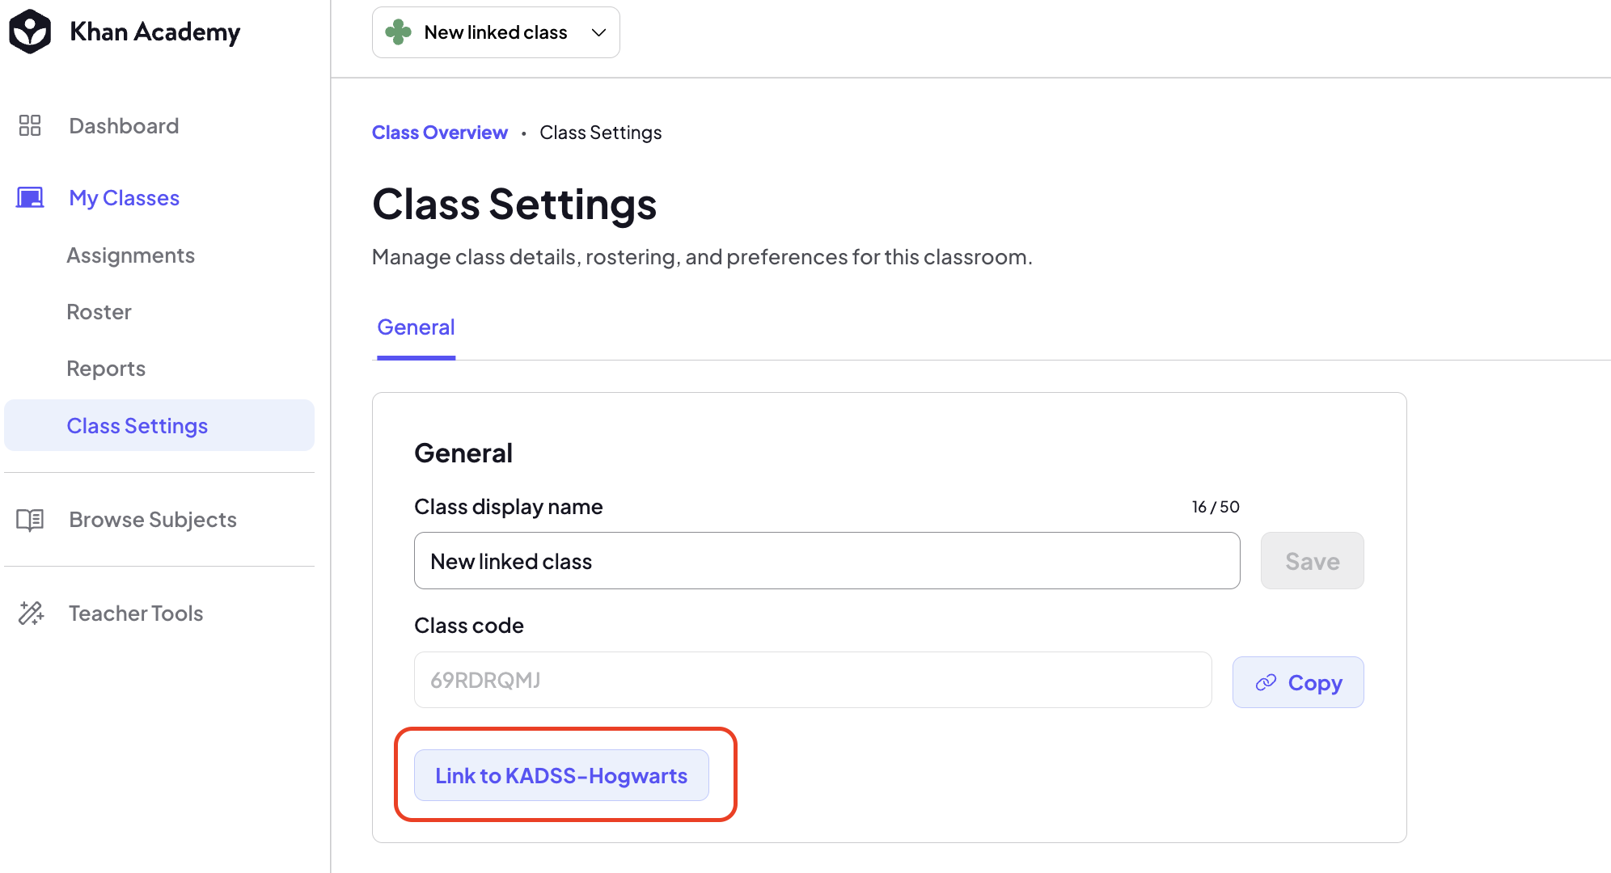Image resolution: width=1611 pixels, height=873 pixels.
Task: Click the Class display name label
Action: pyautogui.click(x=508, y=507)
